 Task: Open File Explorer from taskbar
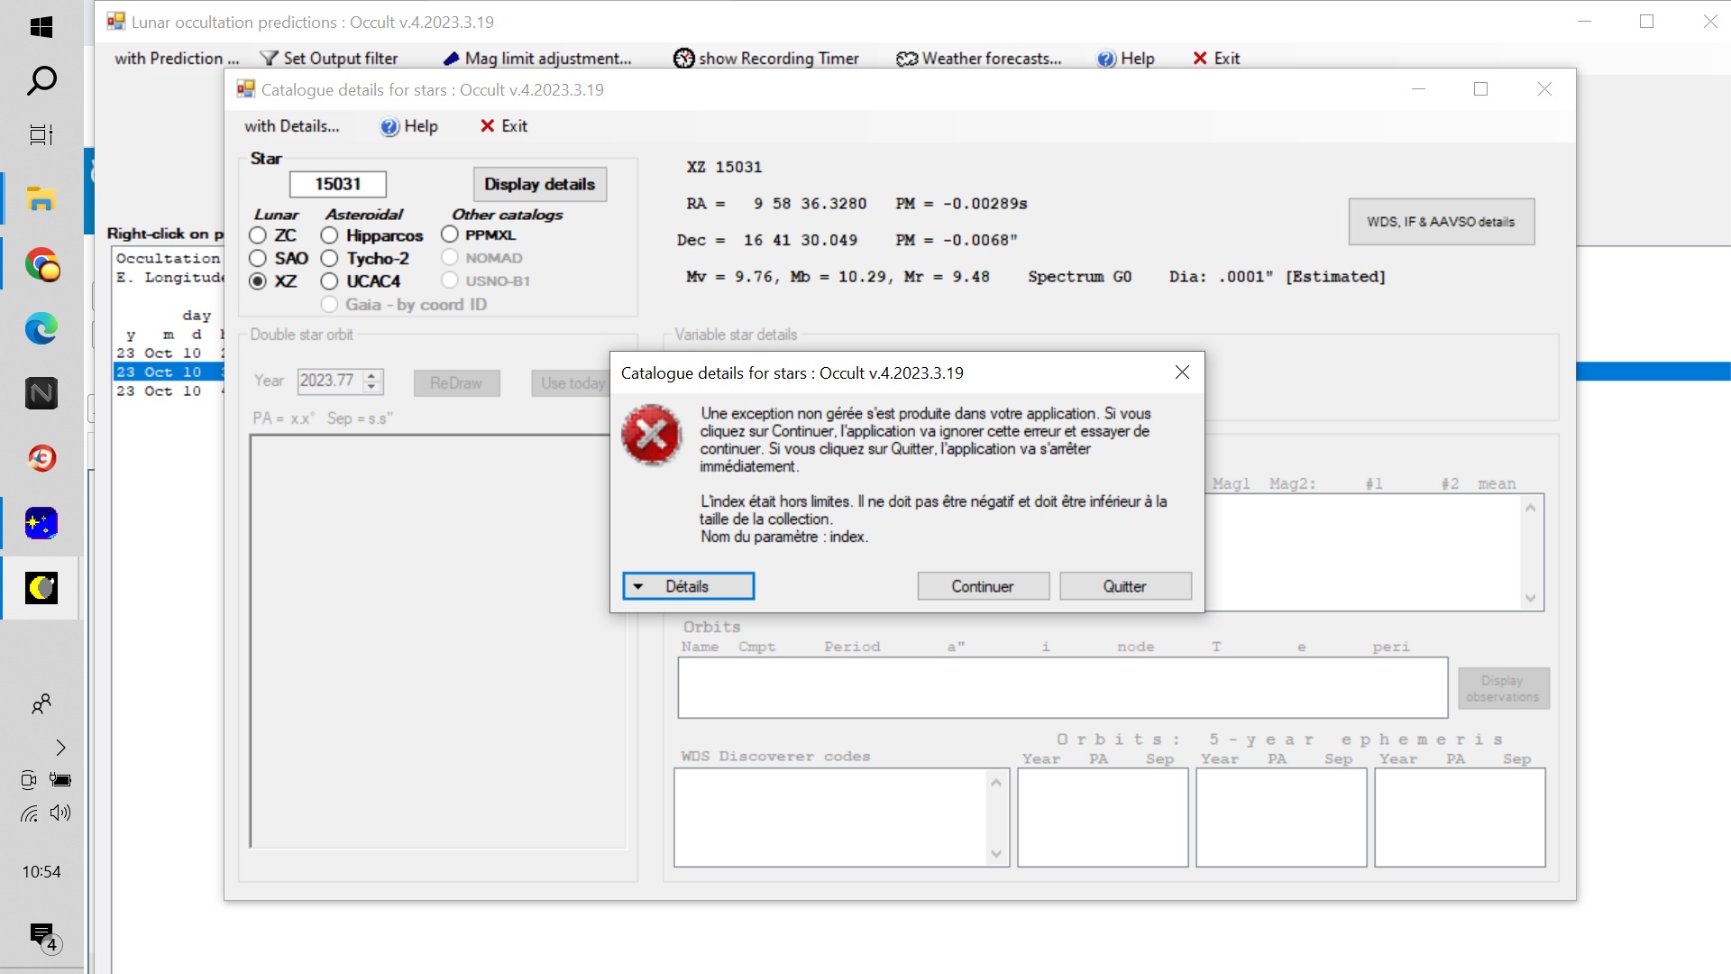point(41,199)
